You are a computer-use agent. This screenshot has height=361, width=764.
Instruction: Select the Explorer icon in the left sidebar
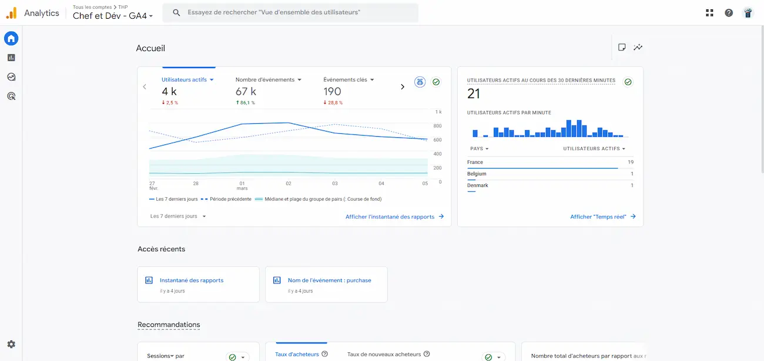11,76
